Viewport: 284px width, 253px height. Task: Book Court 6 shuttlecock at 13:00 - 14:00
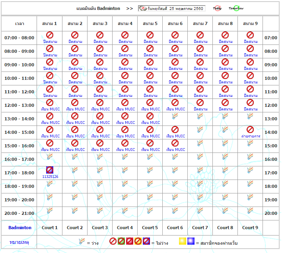coord(175,116)
